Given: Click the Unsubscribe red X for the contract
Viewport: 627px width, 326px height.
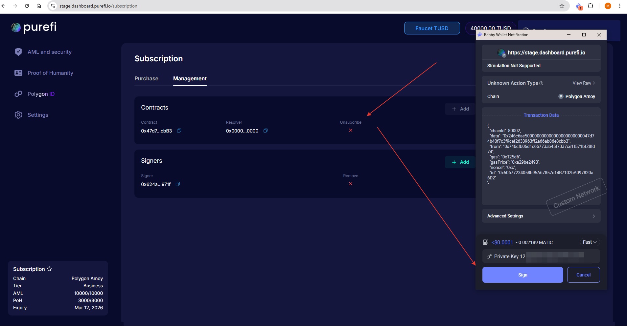Looking at the screenshot, I should pyautogui.click(x=351, y=130).
